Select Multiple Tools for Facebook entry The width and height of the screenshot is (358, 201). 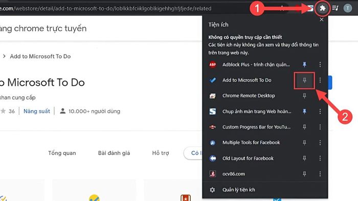coord(251,143)
